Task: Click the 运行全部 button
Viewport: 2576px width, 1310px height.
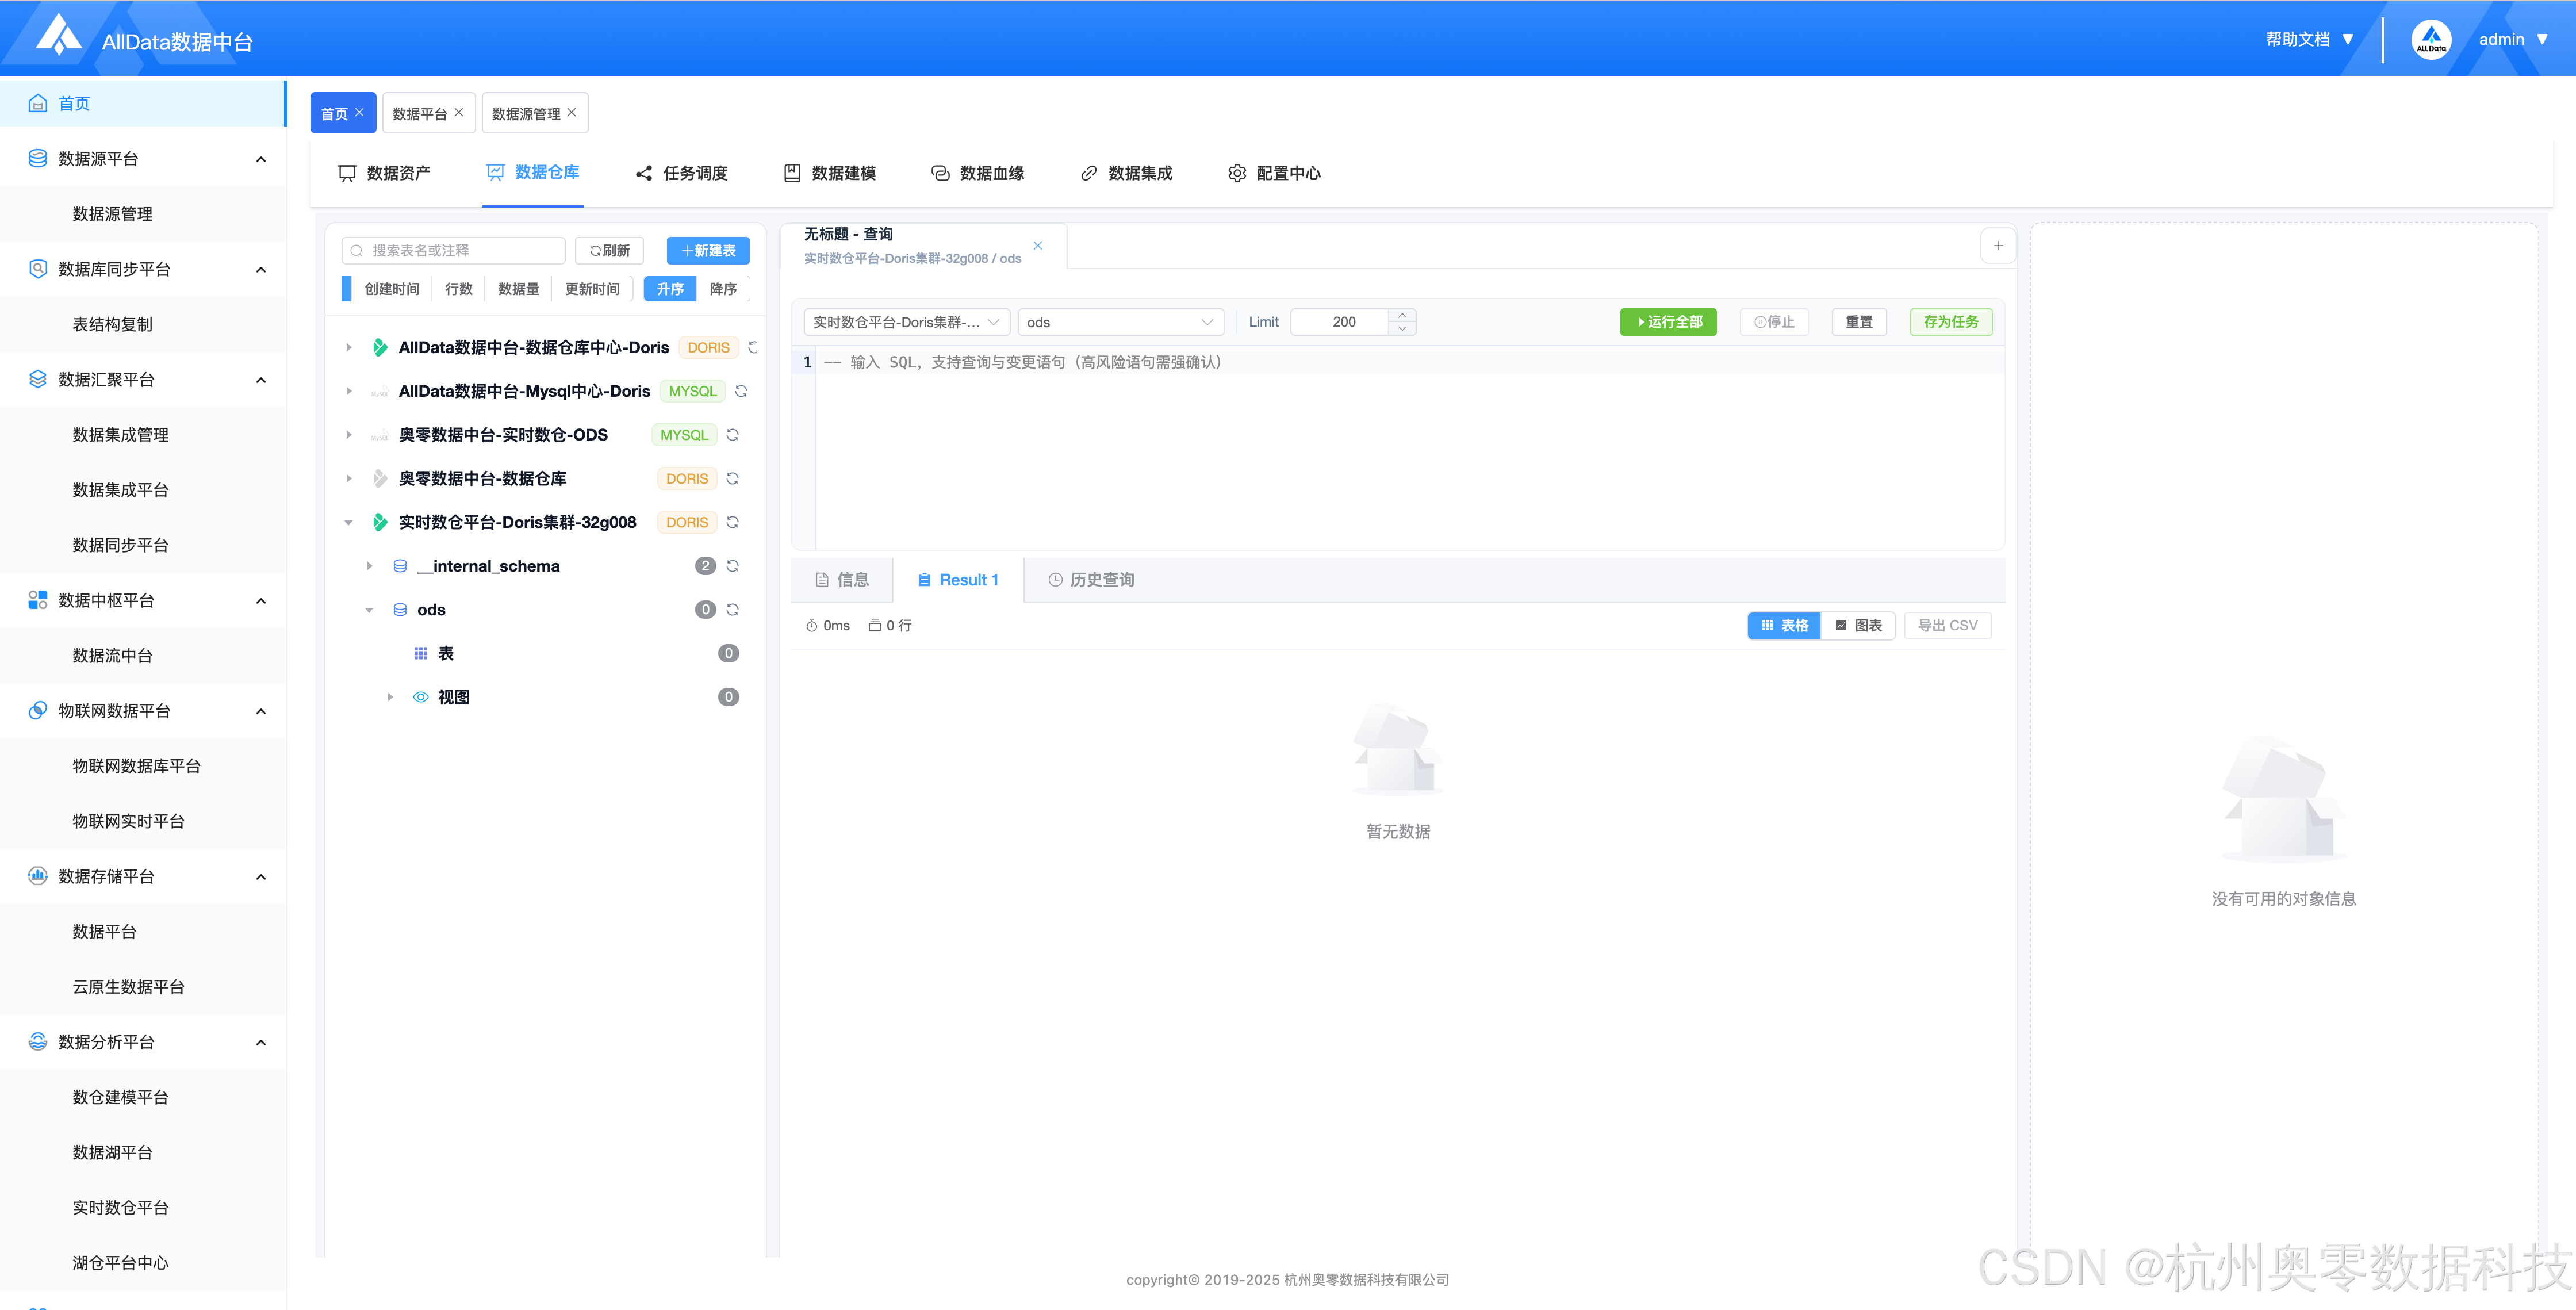Action: pyautogui.click(x=1668, y=322)
